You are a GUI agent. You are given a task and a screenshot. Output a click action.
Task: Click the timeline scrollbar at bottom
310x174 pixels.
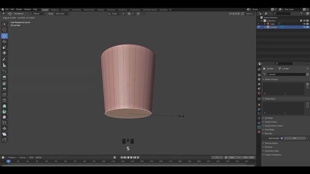128,165
